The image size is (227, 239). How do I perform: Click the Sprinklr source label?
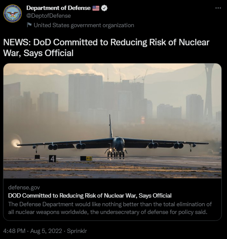click(x=77, y=231)
